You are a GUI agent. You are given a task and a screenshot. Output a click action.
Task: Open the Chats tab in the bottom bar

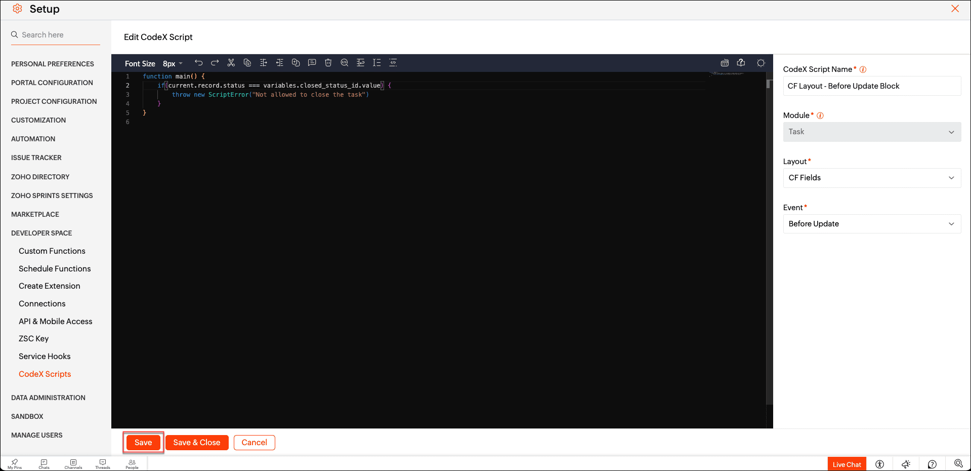44,464
